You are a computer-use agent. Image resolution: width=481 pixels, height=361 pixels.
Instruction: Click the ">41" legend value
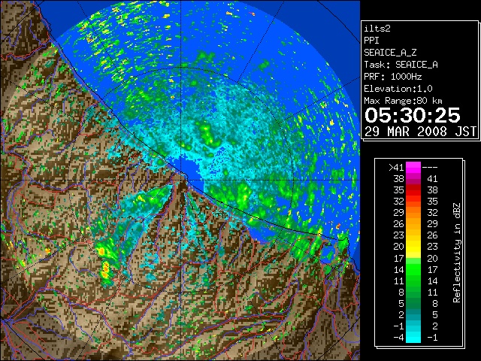(x=396, y=168)
